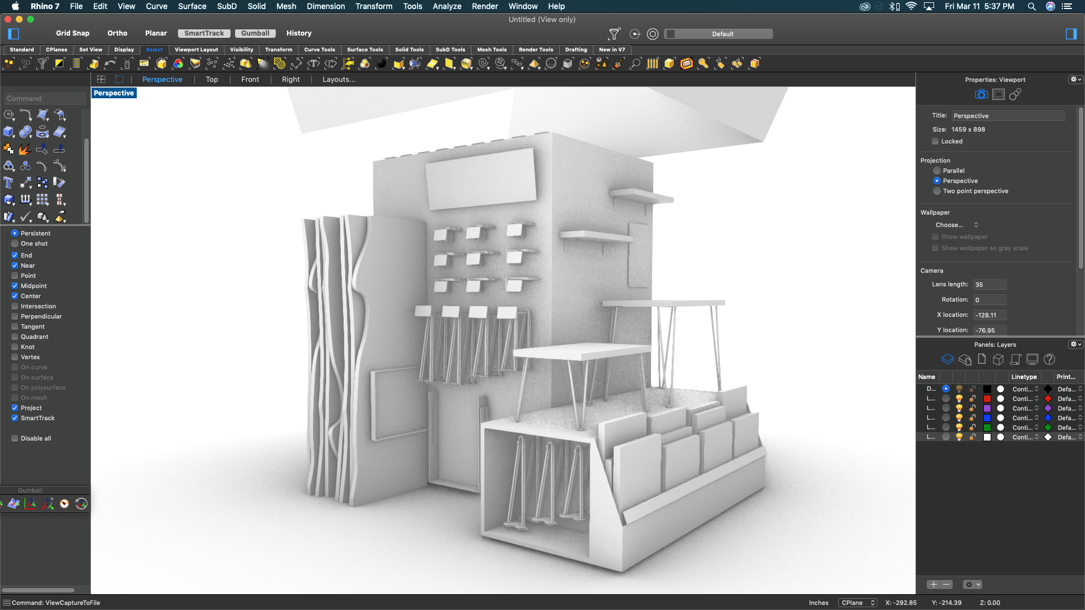
Task: Check the Quadrant osnap checkbox
Action: (15, 337)
